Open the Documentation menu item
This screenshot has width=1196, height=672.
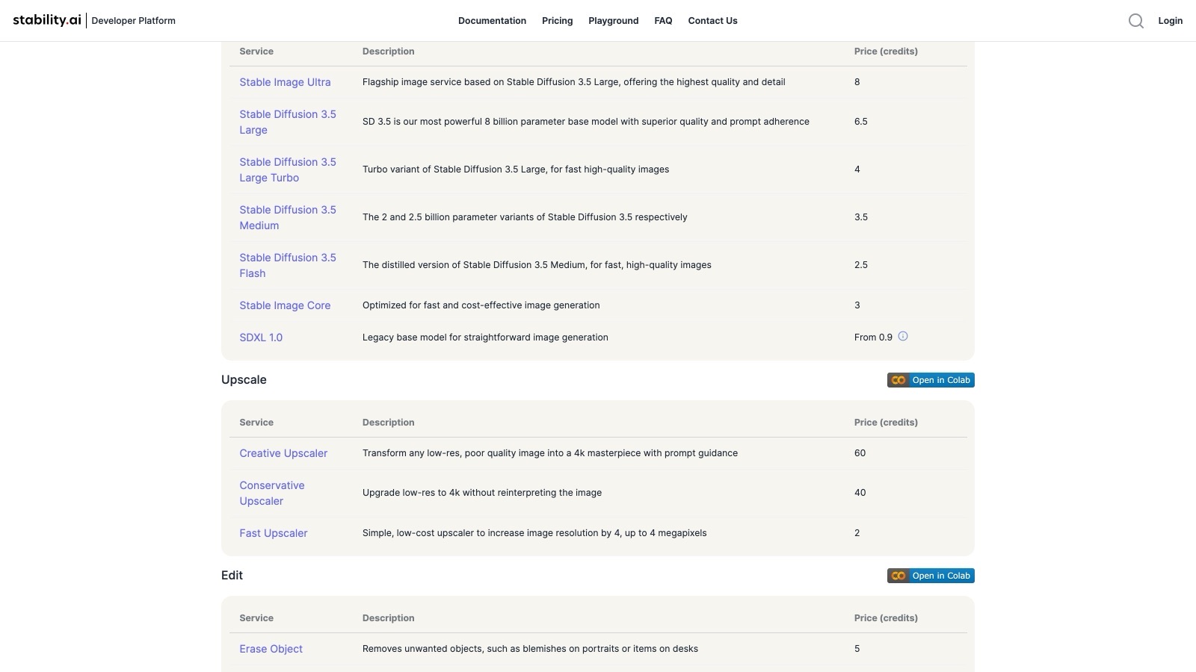492,21
